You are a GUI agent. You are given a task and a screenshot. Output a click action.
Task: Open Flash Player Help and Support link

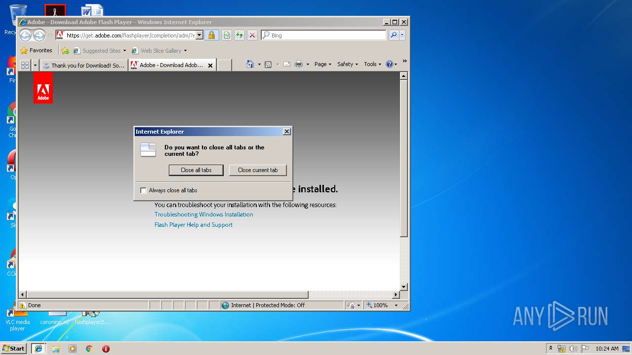pyautogui.click(x=194, y=225)
